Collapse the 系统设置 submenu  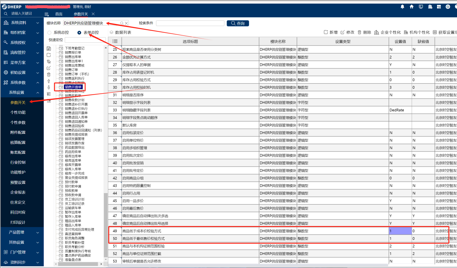point(22,93)
